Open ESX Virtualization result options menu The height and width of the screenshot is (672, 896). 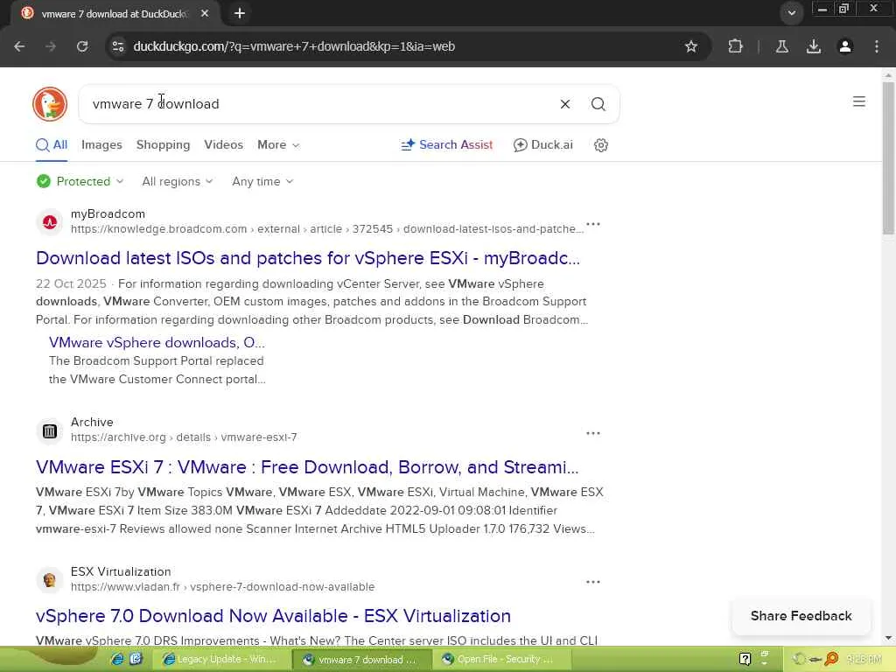[x=593, y=582]
